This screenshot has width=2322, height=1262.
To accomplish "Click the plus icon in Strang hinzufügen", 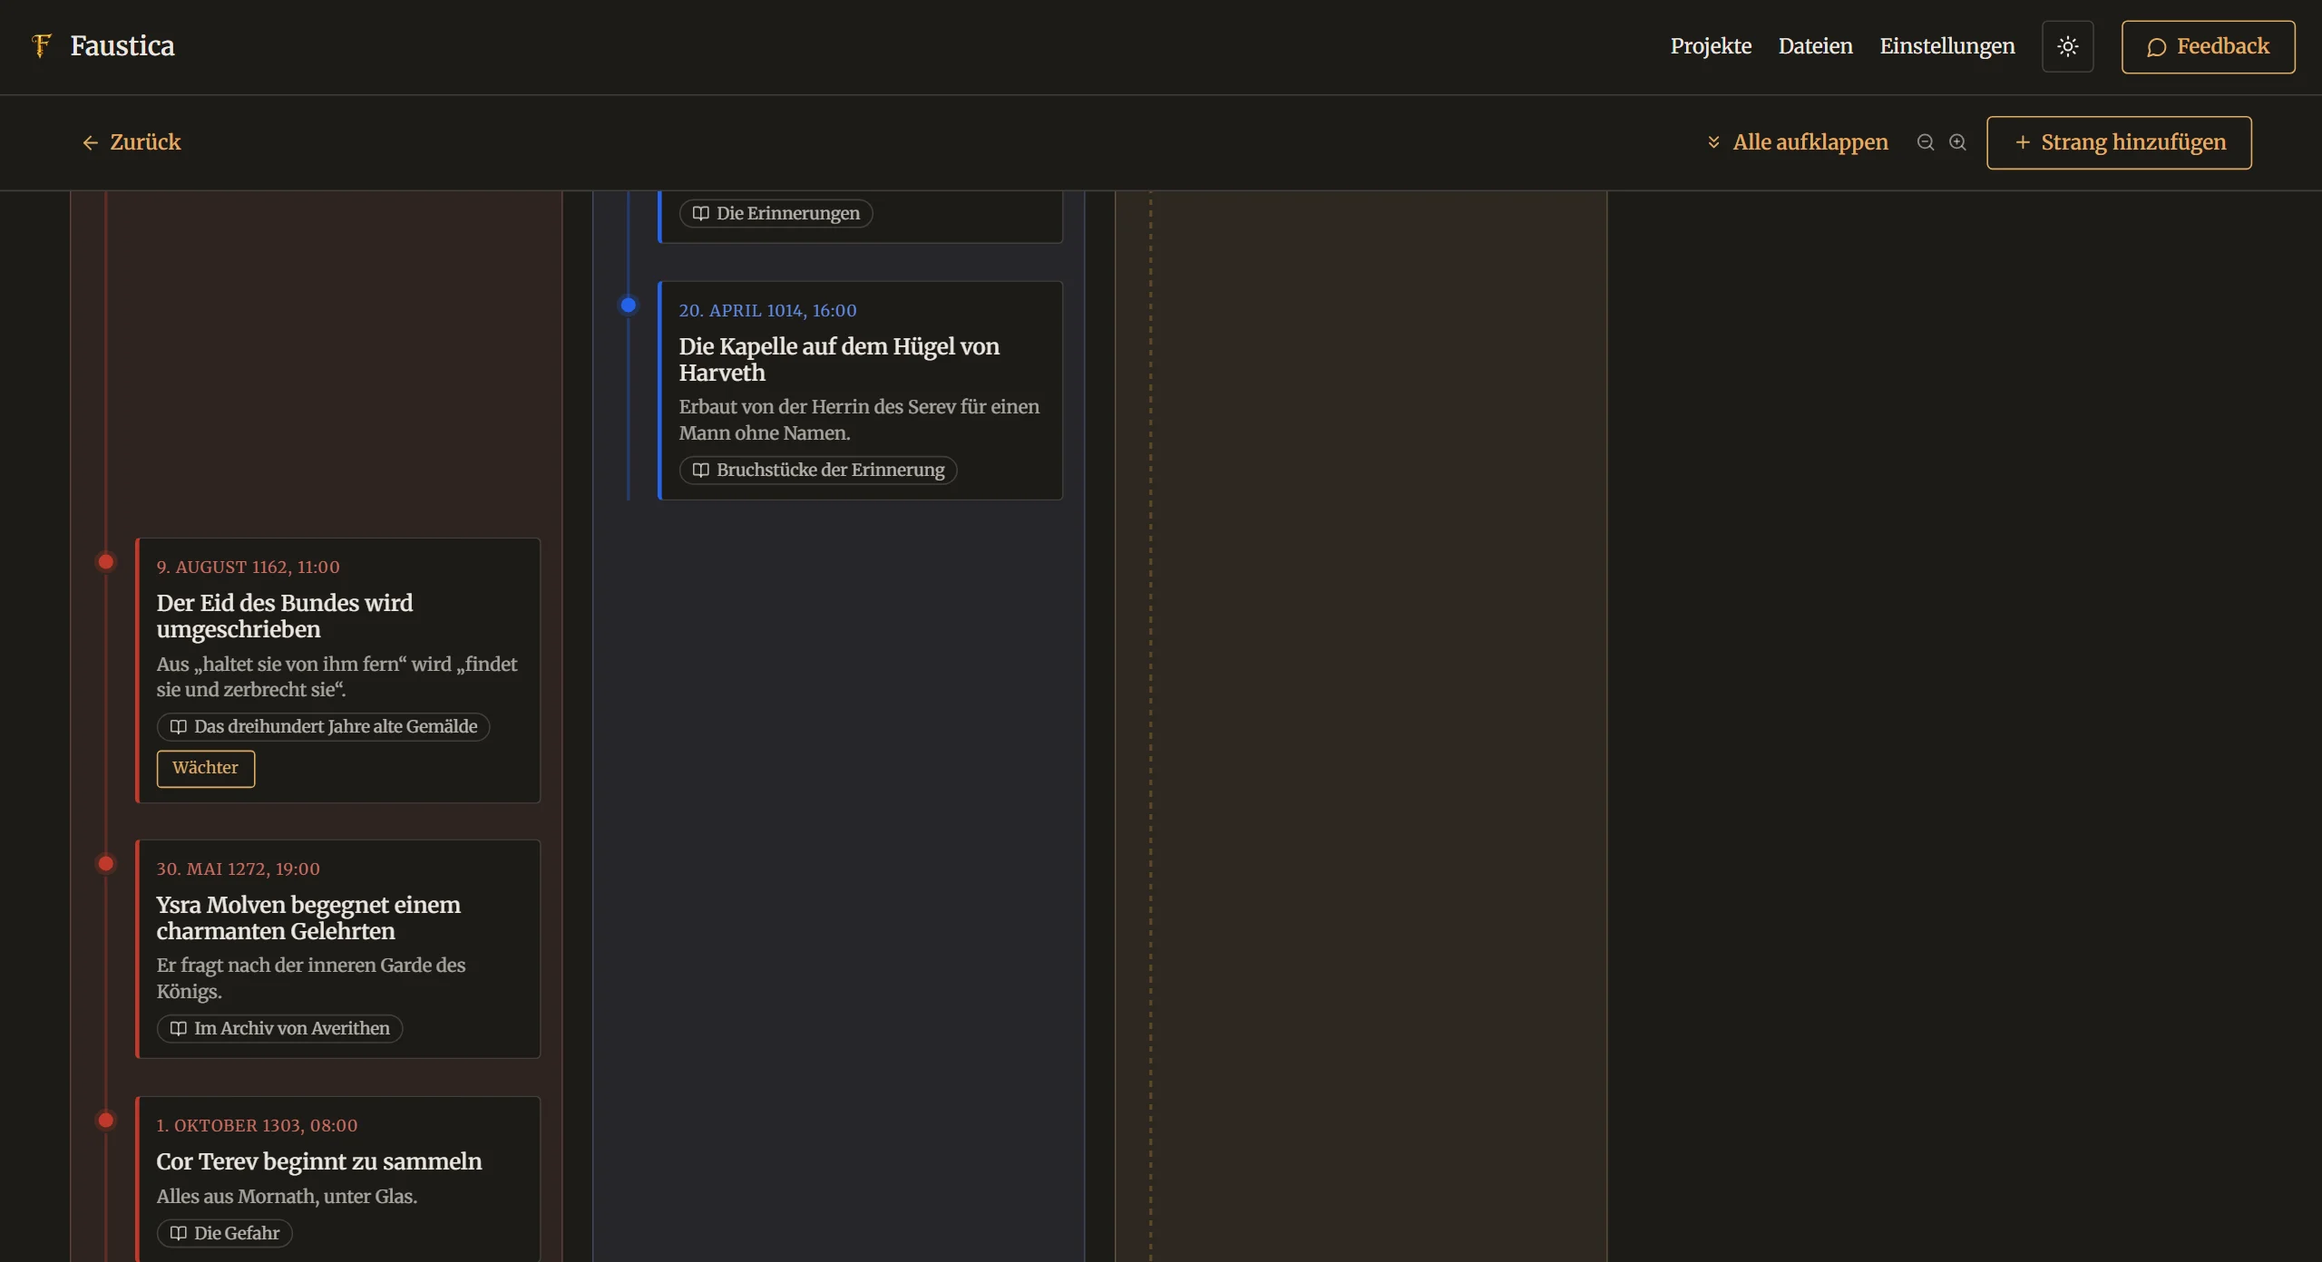I will click(2023, 142).
